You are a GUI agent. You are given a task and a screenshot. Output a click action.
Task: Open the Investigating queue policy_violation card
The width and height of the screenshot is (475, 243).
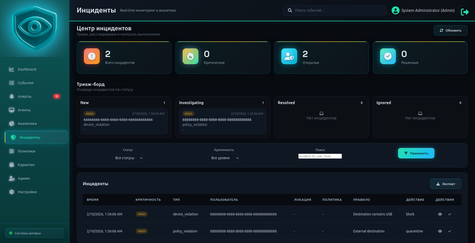coord(223,121)
